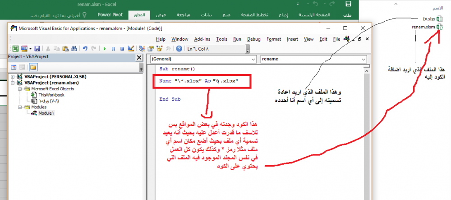
Task: Open the Insert menu
Action: point(293,39)
